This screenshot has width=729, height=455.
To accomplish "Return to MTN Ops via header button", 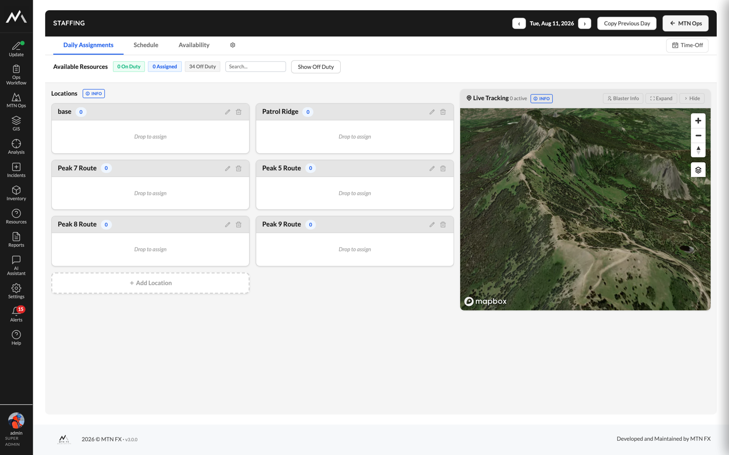I will point(685,23).
